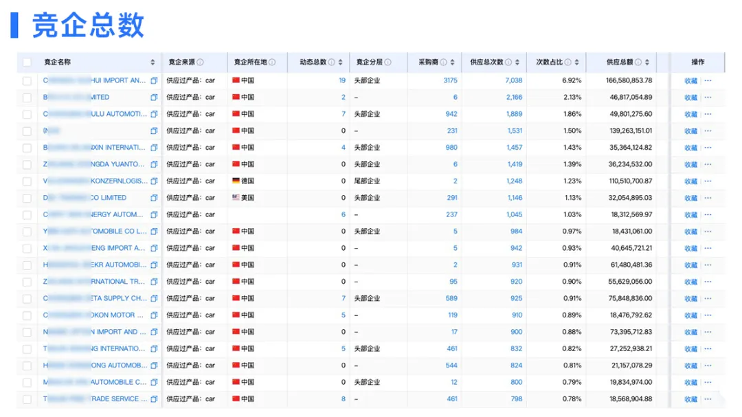The width and height of the screenshot is (742, 417).
Task: Click copy icon beside HUI IMPORT company
Action: pos(154,80)
